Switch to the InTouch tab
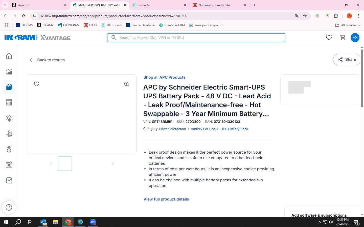Viewport: 364px width, 227px height. pyautogui.click(x=160, y=5)
